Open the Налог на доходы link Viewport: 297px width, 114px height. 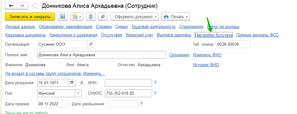[x=223, y=26]
